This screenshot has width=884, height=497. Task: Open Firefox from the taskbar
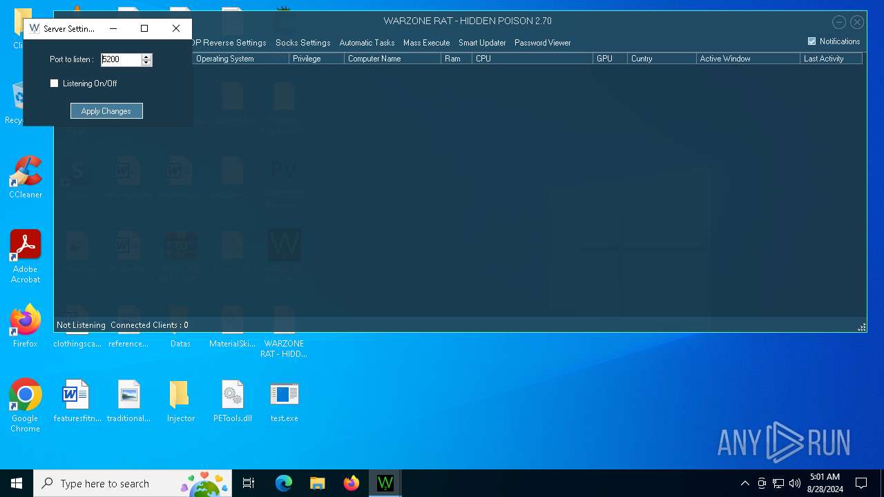pos(352,483)
